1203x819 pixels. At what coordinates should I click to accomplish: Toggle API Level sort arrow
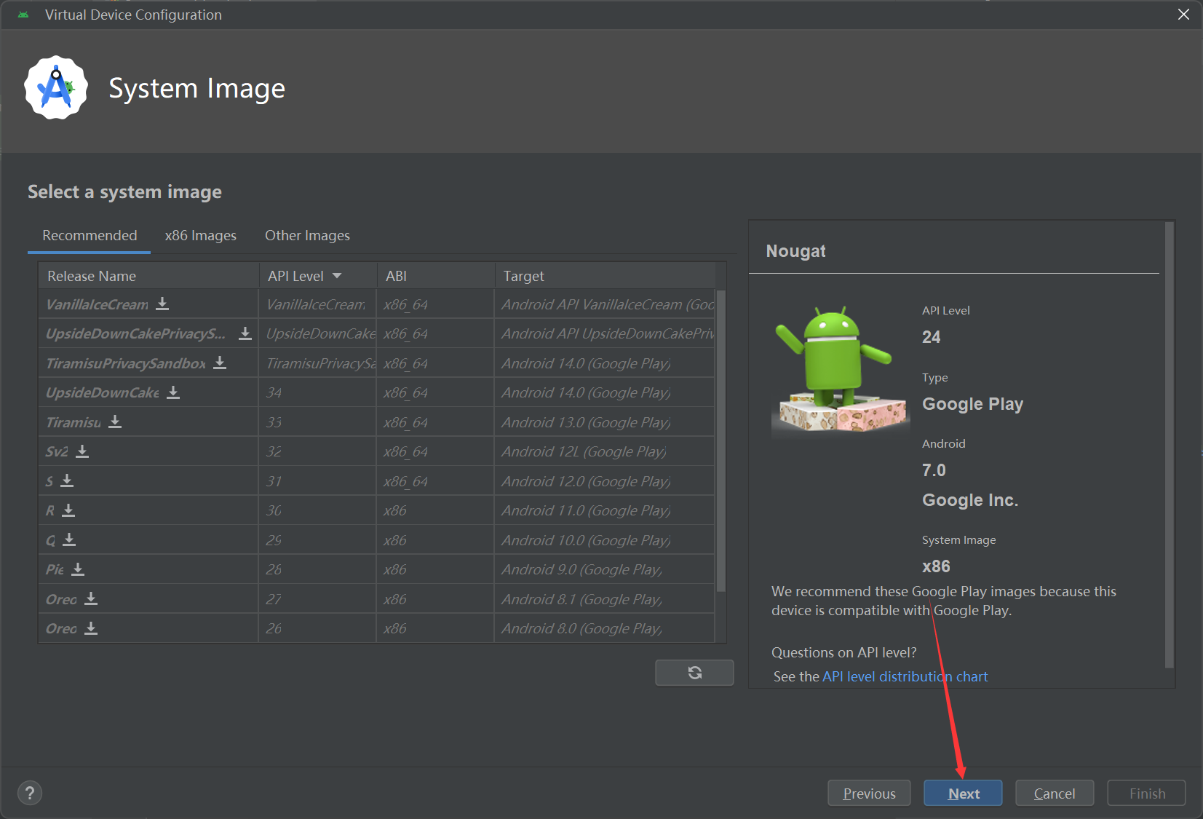(337, 276)
